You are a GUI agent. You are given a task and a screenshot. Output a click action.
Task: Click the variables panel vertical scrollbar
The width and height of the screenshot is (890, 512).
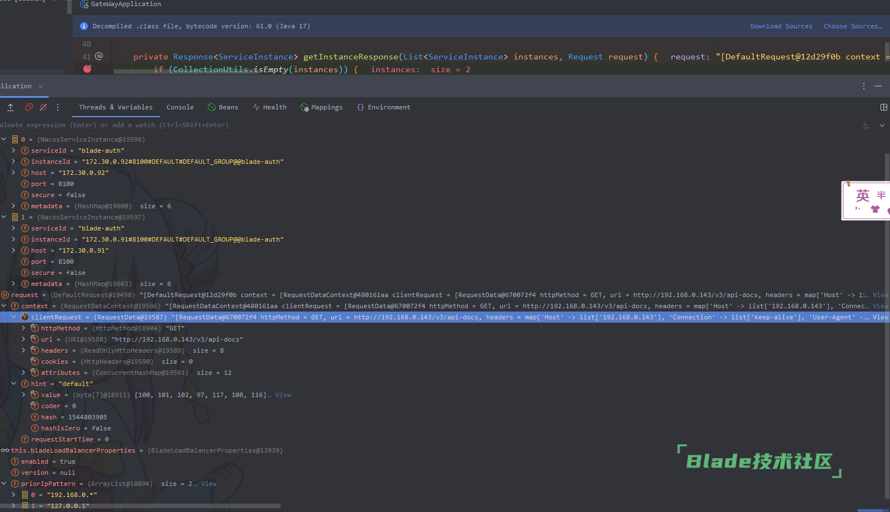point(887,325)
